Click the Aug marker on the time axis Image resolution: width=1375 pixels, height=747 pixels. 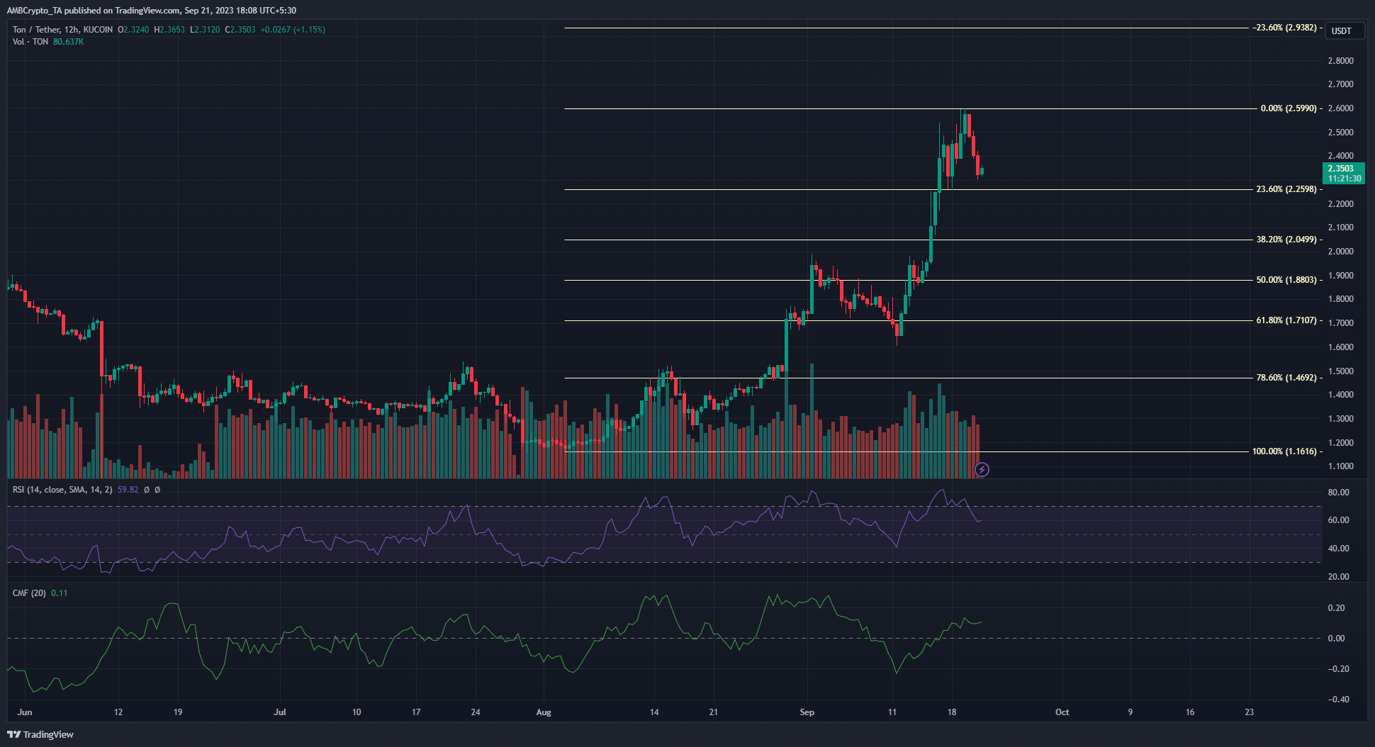point(544,712)
